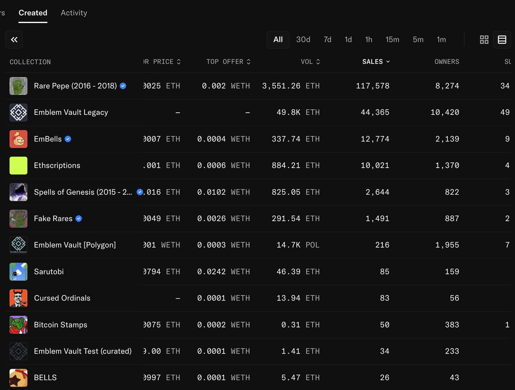Open Rare Pepe collection thumbnail
This screenshot has height=390, width=515.
point(18,86)
